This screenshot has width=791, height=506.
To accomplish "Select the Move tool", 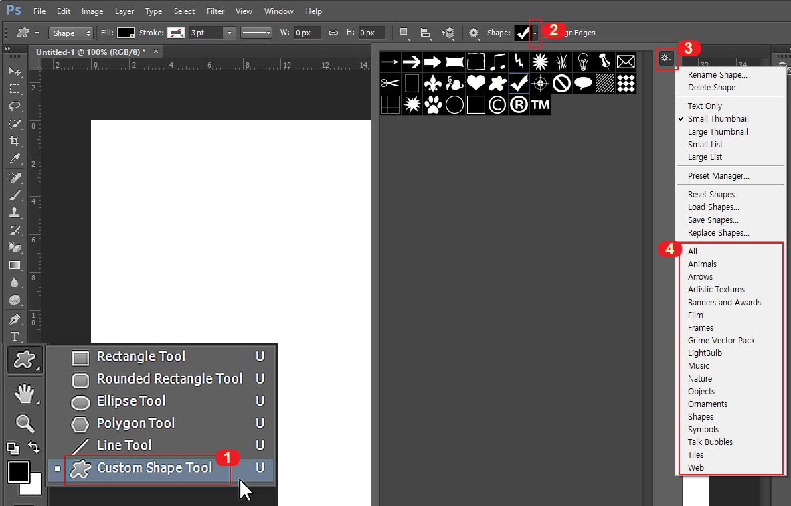I will [x=15, y=72].
